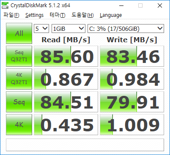Click the CrystalDiskMark app icon in title bar
This screenshot has width=170, height=155.
pyautogui.click(x=5, y=5)
